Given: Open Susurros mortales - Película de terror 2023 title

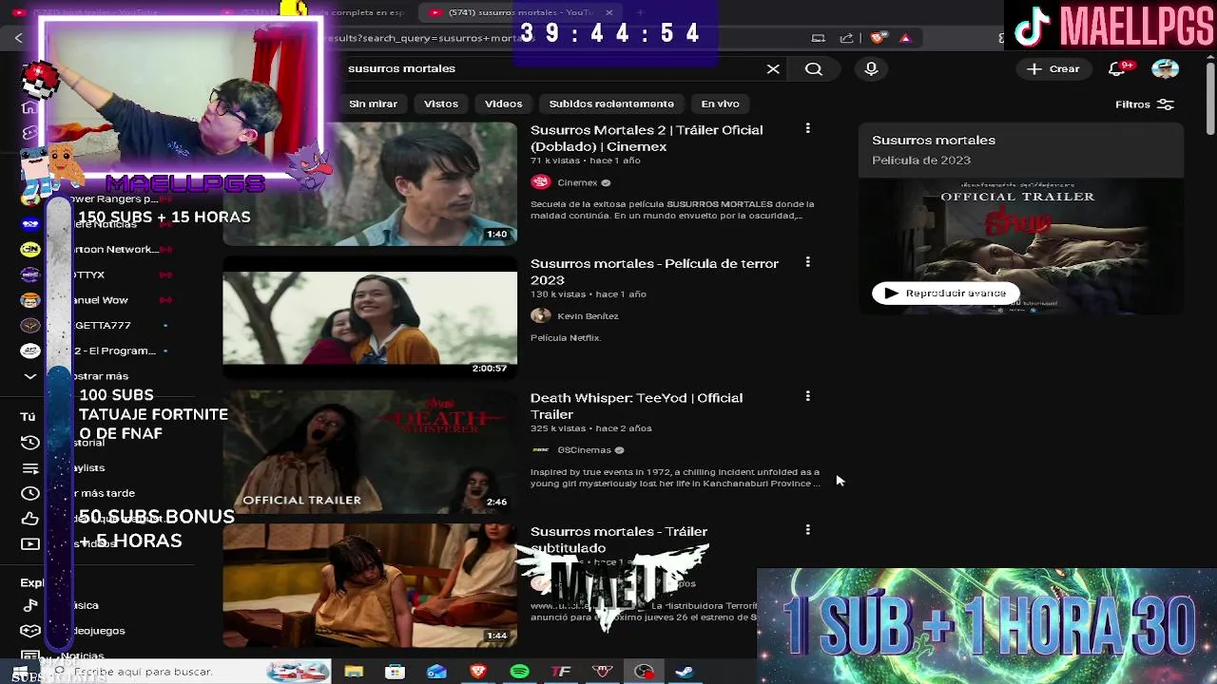Looking at the screenshot, I should click(654, 272).
